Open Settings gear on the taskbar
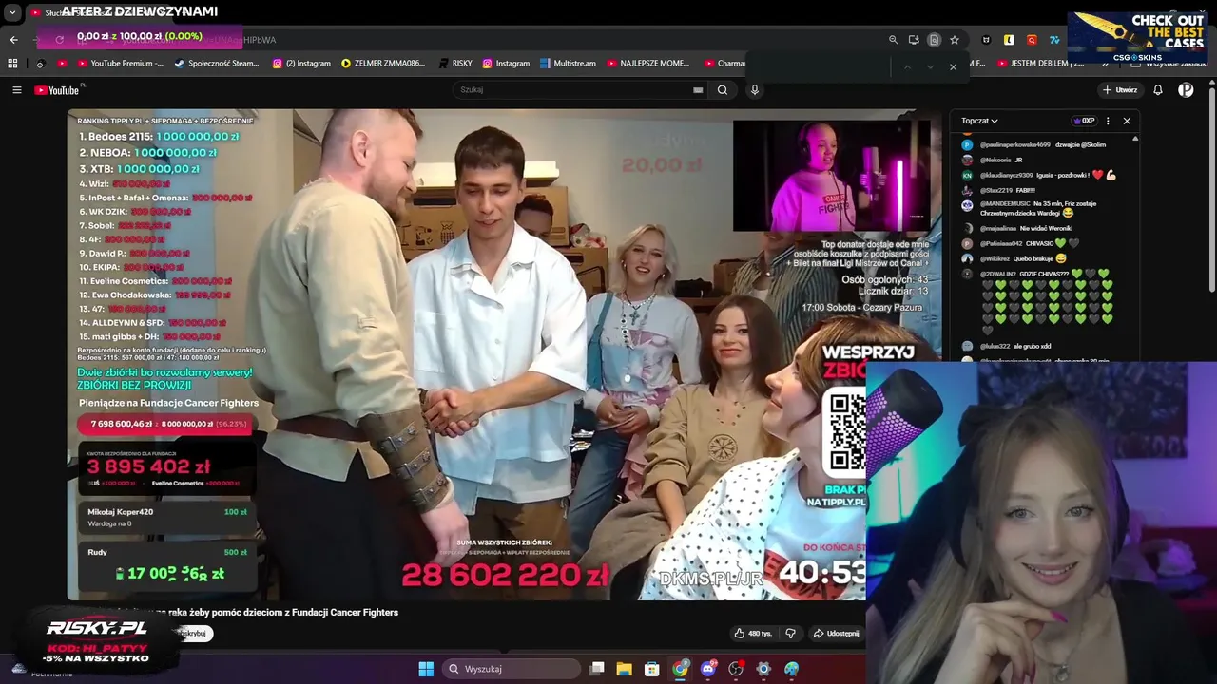Viewport: 1217px width, 684px height. tap(763, 669)
